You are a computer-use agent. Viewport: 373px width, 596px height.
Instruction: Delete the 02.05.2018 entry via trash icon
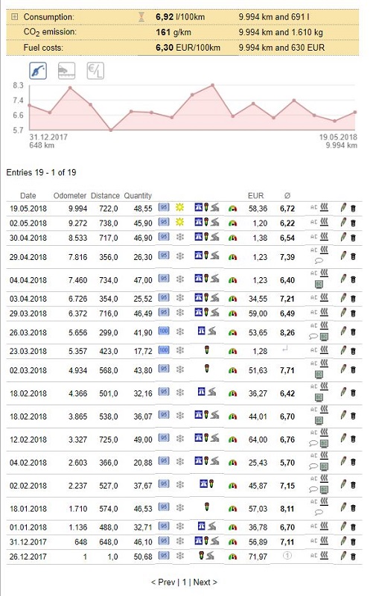[x=353, y=223]
